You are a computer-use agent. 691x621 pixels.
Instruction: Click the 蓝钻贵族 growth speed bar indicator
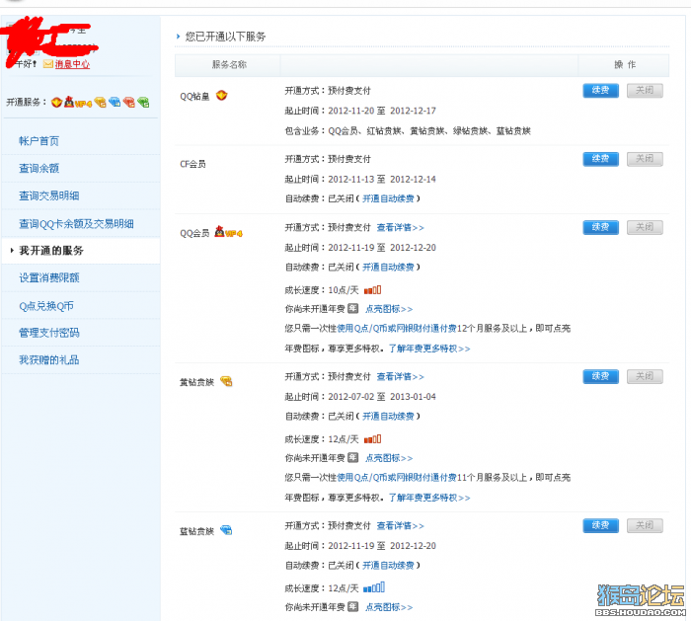(x=374, y=587)
